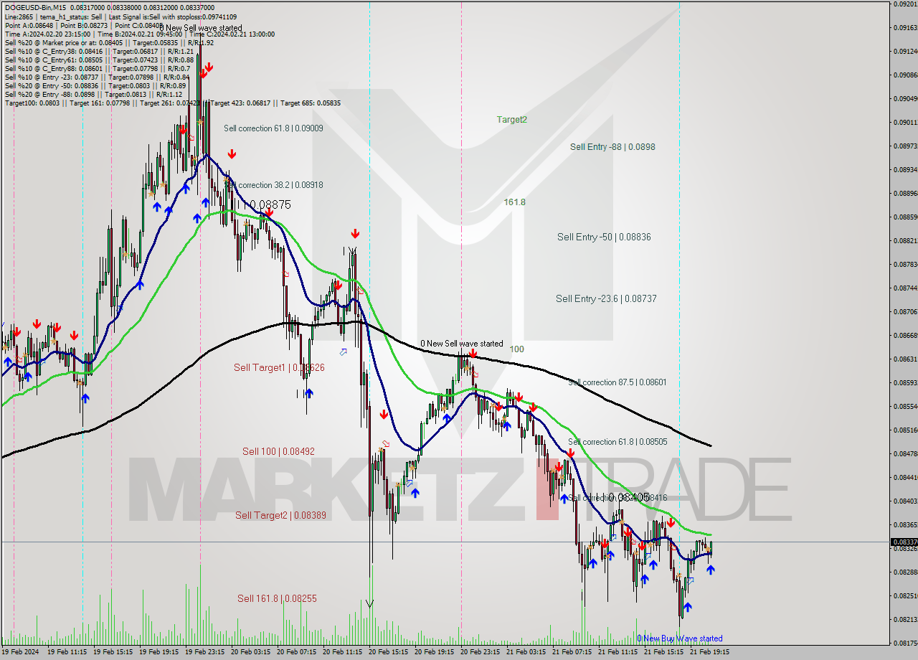This screenshot has width=918, height=660.
Task: Select the 'Sell Entry -88 | 0.0898' label
Action: [x=612, y=147]
